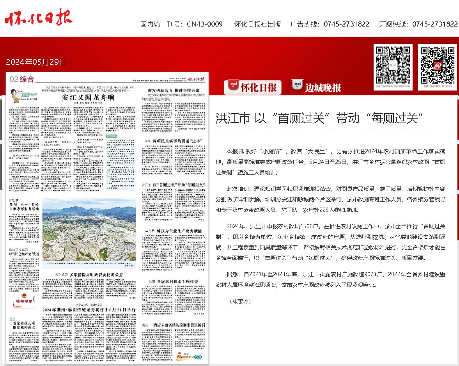459x366 pixels.
Task: Click the left QR code image
Action: coord(393,67)
